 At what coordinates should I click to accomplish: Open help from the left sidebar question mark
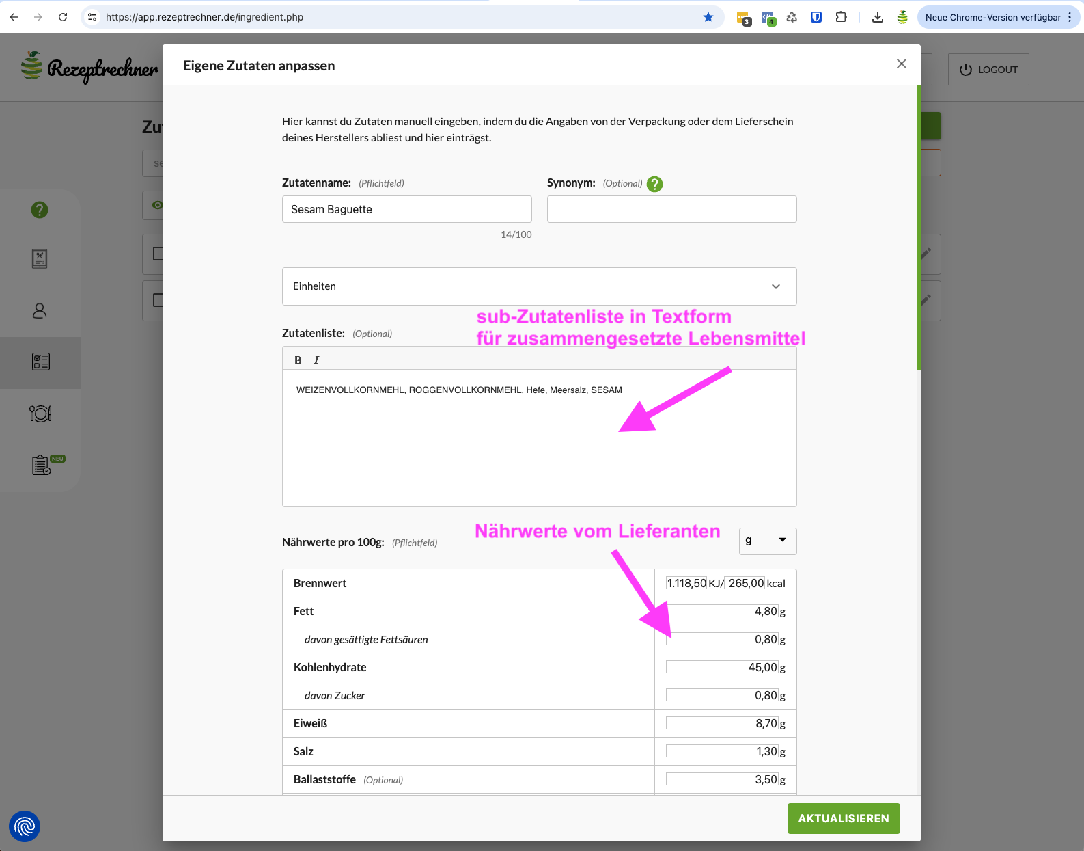pyautogui.click(x=40, y=210)
